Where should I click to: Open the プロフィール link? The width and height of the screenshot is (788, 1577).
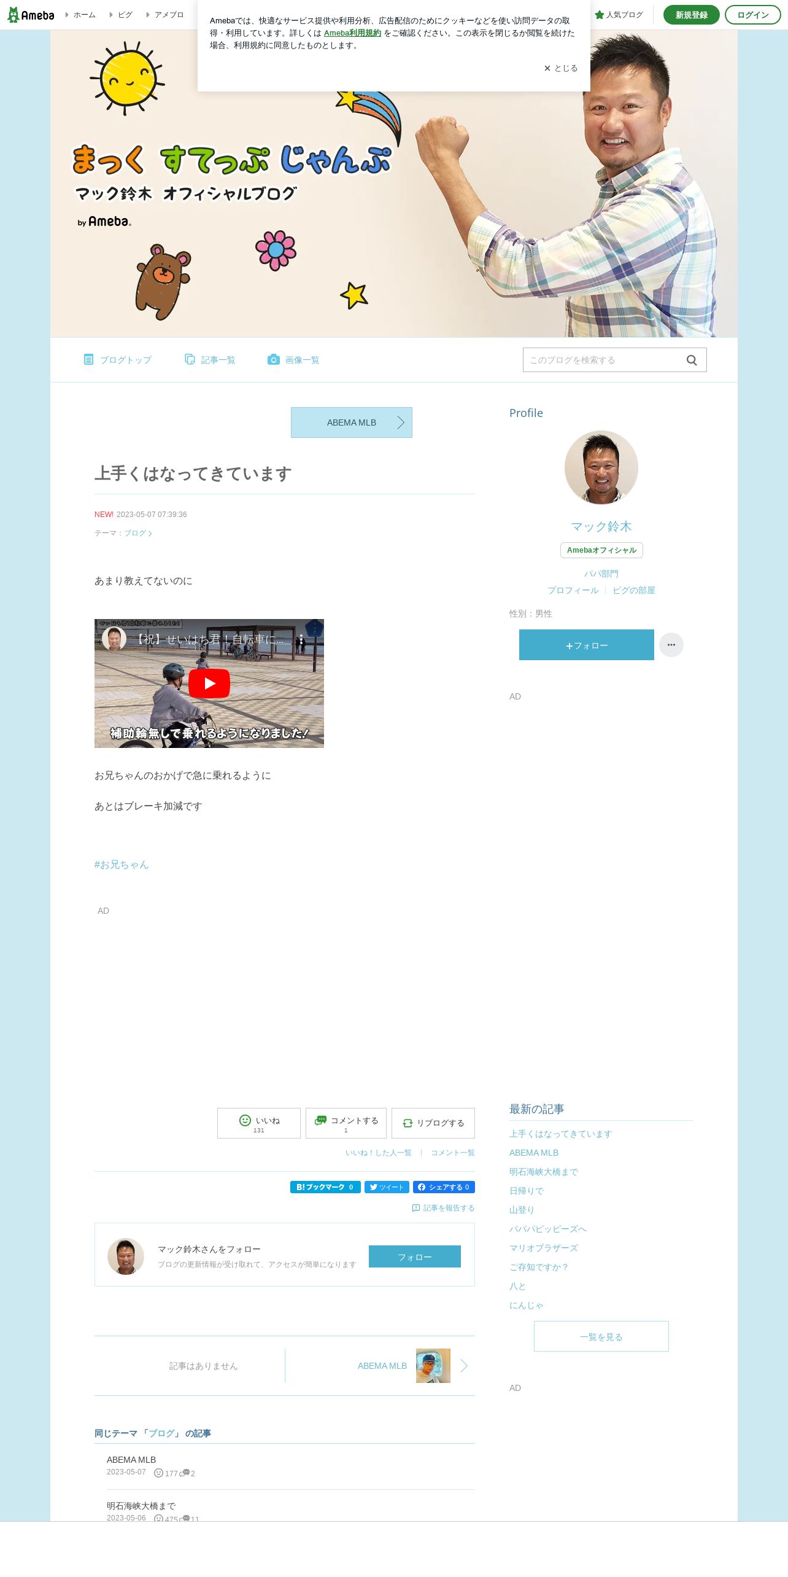[573, 590]
